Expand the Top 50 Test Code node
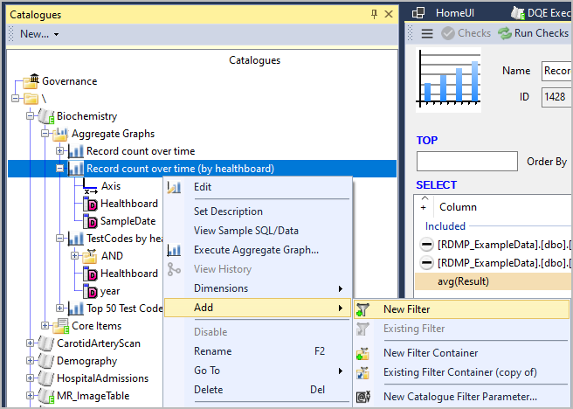Screen dimensions: 573x409 tap(60, 308)
